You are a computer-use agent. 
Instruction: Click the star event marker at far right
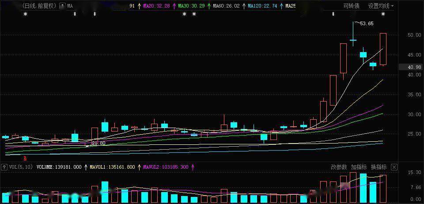coord(383,14)
